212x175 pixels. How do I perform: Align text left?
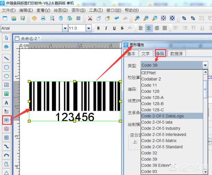pyautogui.click(x=141, y=28)
